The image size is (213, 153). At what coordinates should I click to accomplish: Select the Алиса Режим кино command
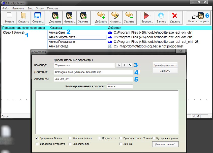tap(62, 42)
